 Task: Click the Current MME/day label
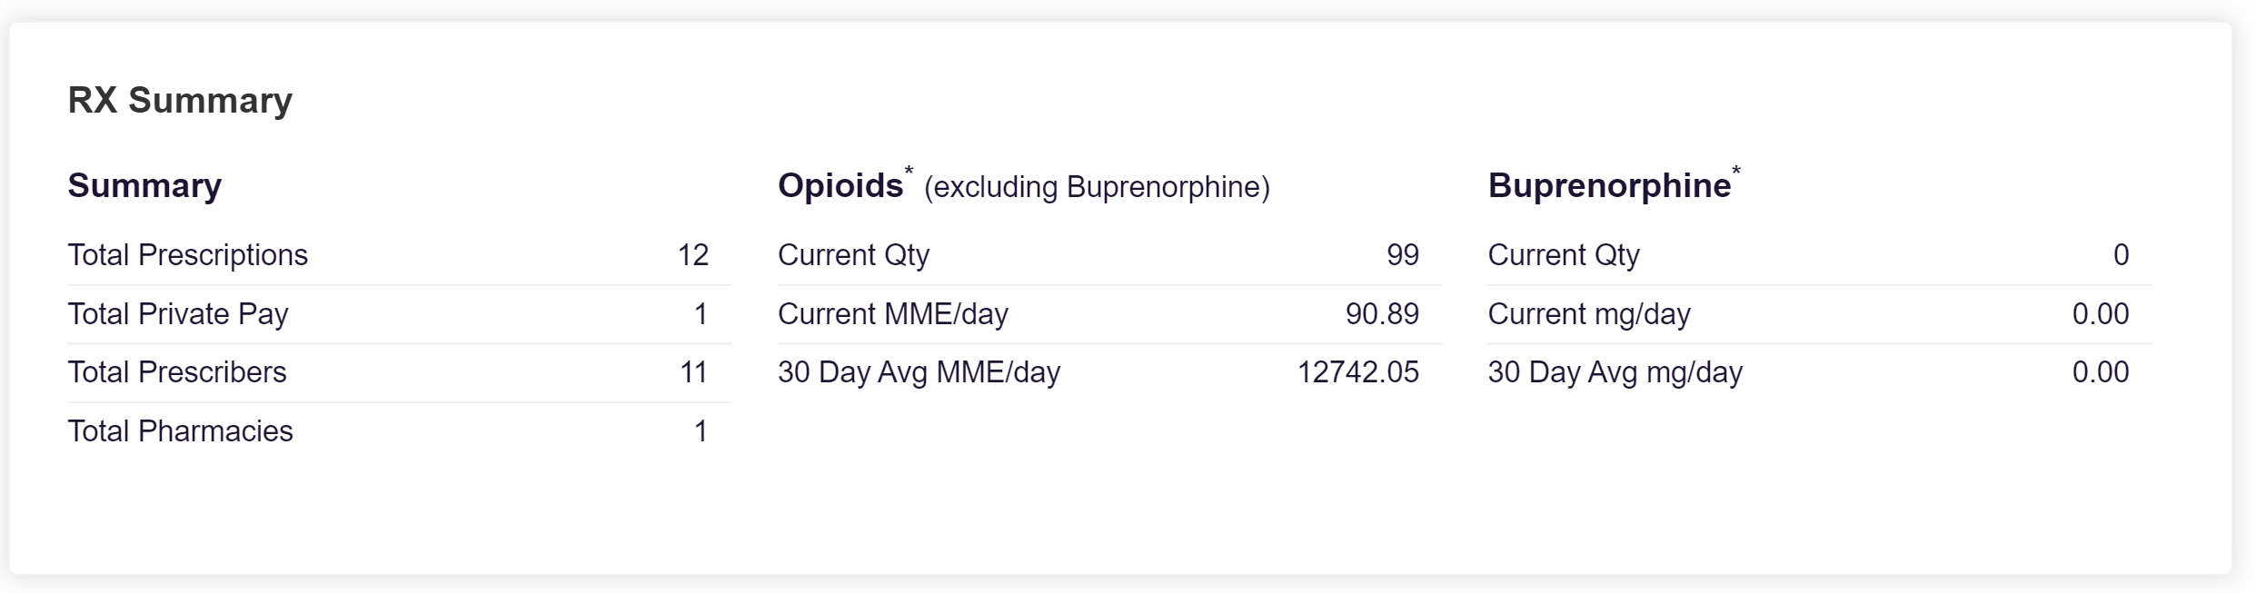click(x=892, y=314)
